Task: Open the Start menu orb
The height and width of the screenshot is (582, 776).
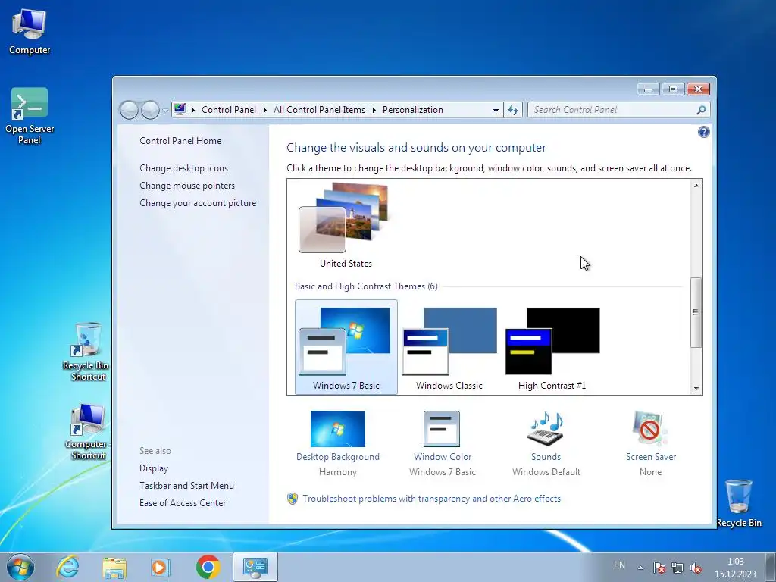Action: pos(20,567)
